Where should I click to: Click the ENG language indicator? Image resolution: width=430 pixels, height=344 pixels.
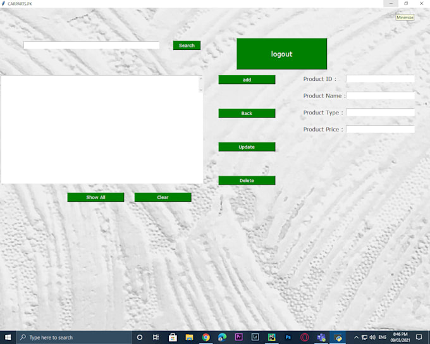[383, 338]
